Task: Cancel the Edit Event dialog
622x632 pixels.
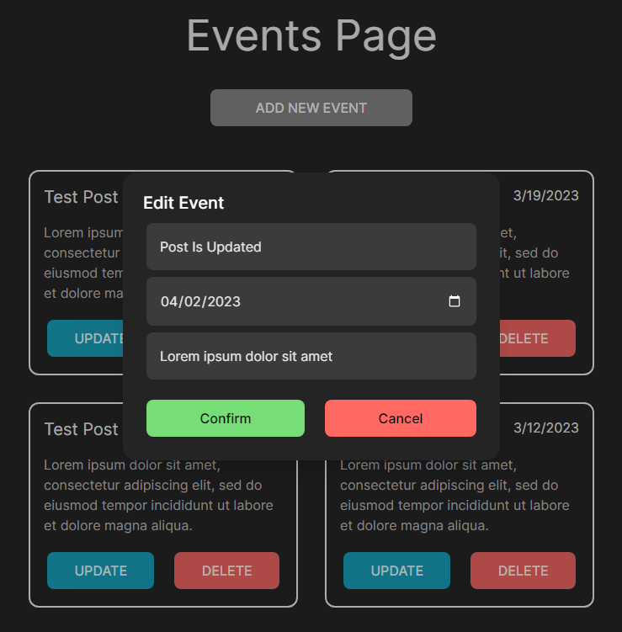Action: (401, 418)
